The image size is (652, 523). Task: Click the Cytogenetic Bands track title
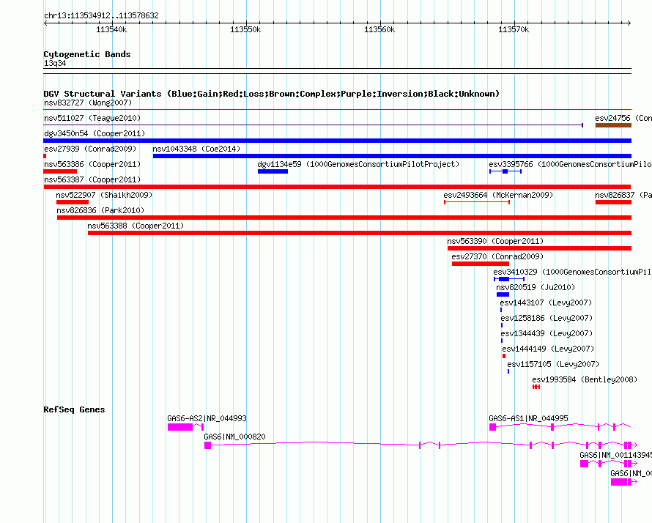pyautogui.click(x=87, y=54)
